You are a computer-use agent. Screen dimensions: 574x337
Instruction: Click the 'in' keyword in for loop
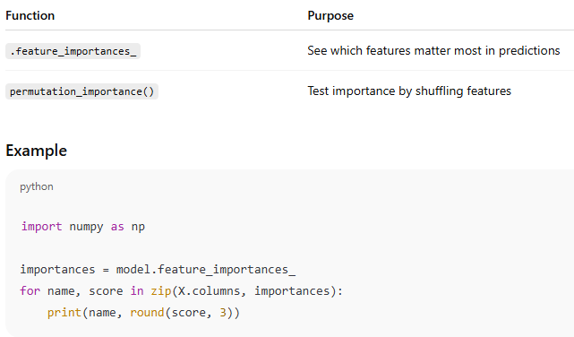click(x=137, y=291)
